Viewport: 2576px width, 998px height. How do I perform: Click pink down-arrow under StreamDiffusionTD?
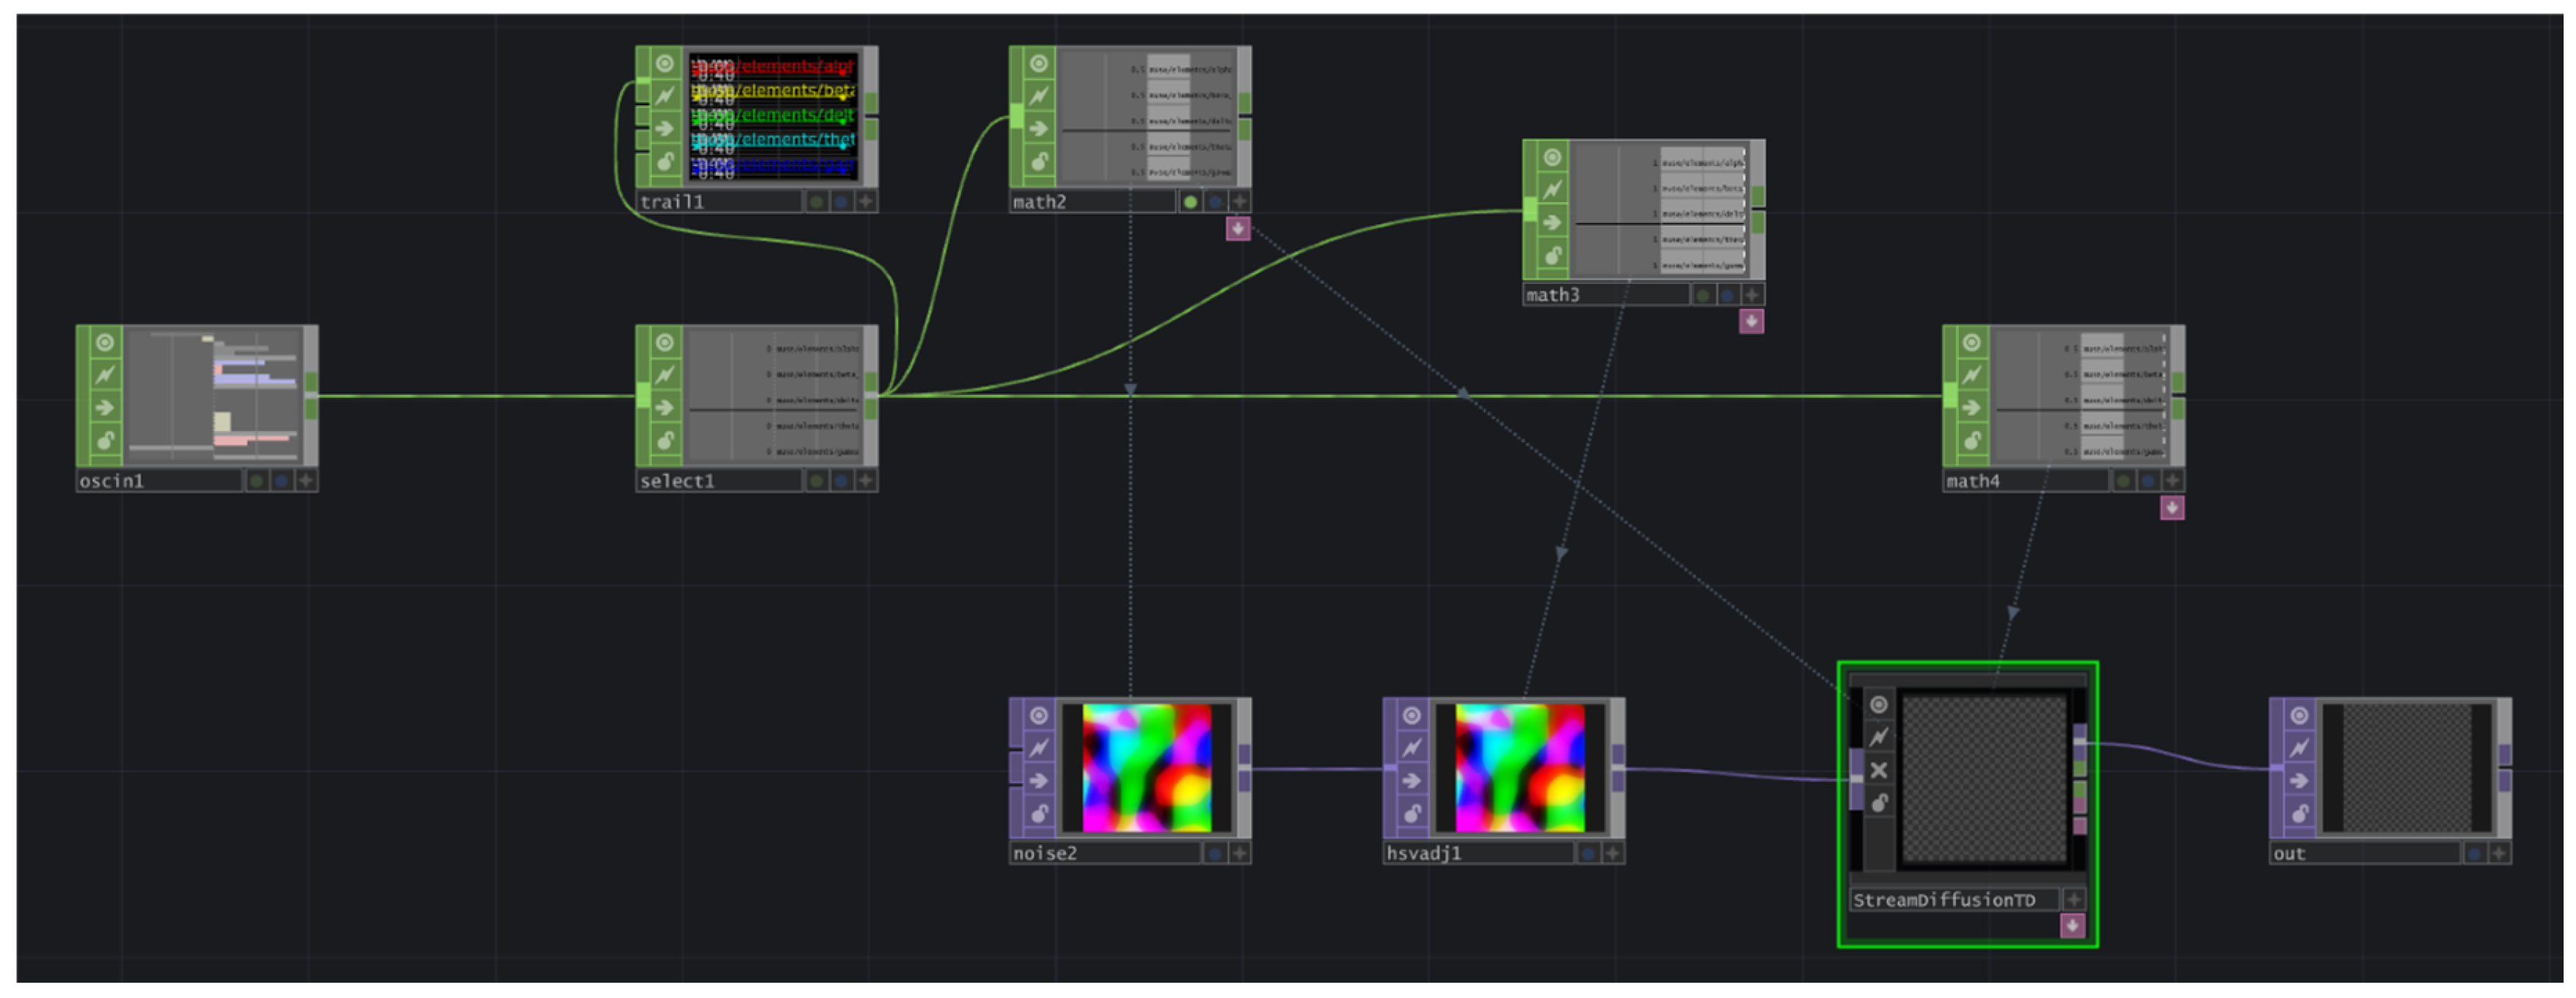pos(2072,927)
